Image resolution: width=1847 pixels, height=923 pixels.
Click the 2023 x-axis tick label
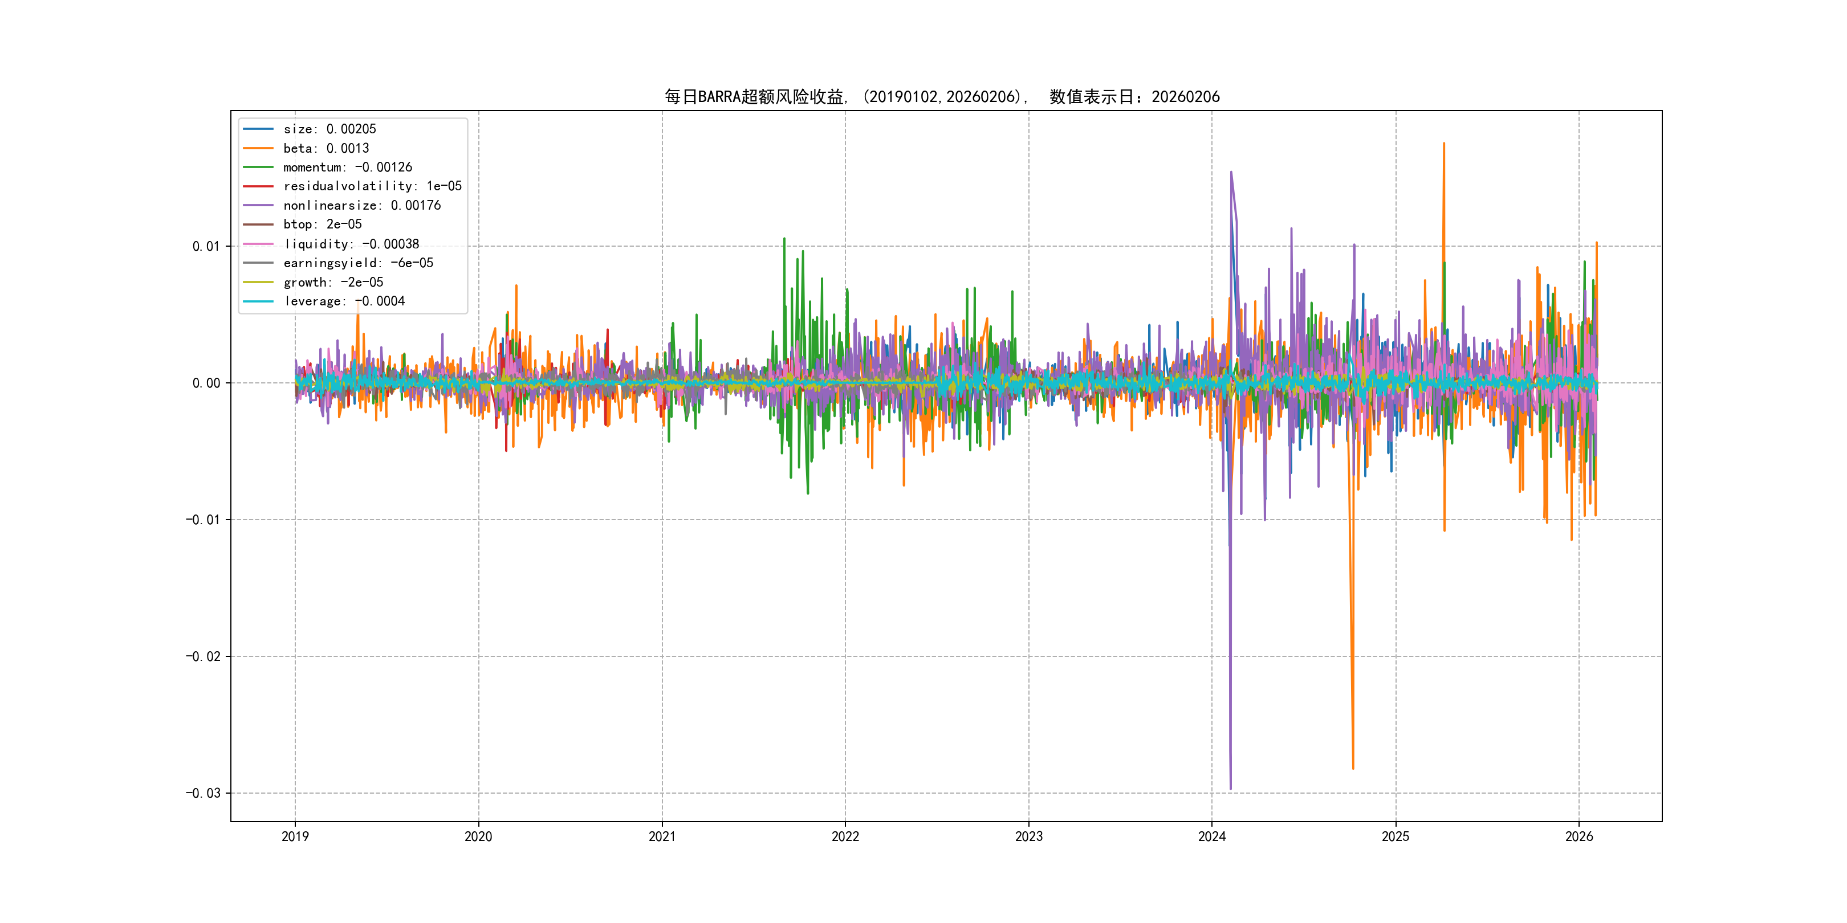coord(1029,836)
